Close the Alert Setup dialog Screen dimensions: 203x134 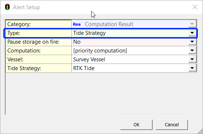(195, 7)
